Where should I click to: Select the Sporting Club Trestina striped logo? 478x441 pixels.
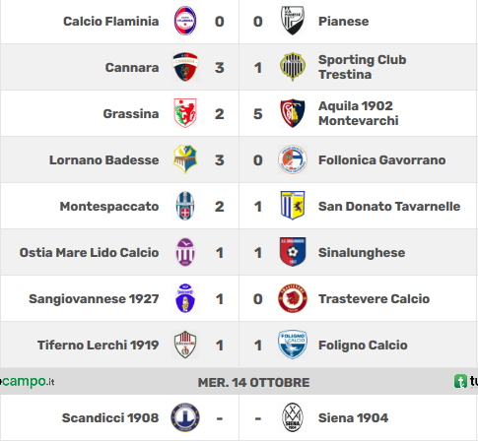coord(293,67)
